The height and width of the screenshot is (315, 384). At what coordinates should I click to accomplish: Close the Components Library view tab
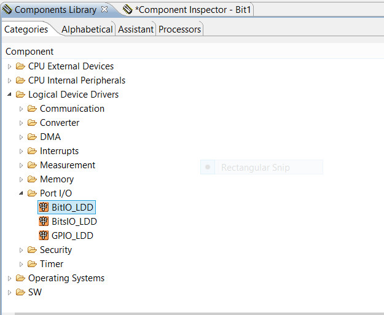pyautogui.click(x=104, y=9)
